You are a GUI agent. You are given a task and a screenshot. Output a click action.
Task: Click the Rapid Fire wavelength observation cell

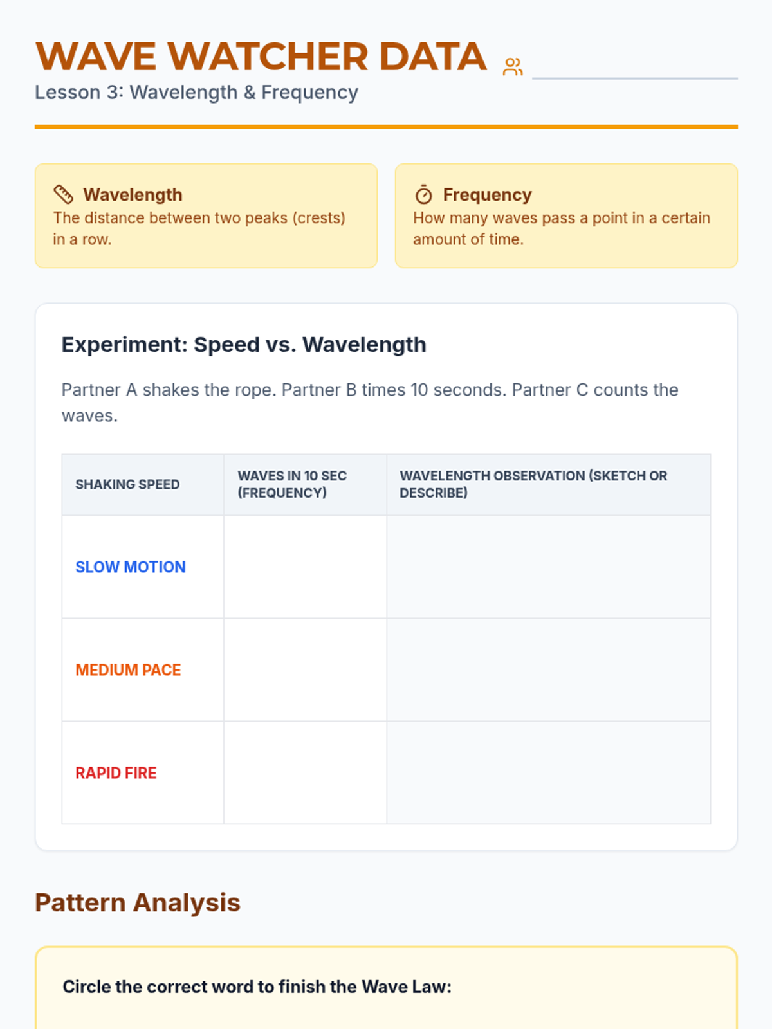[548, 772]
